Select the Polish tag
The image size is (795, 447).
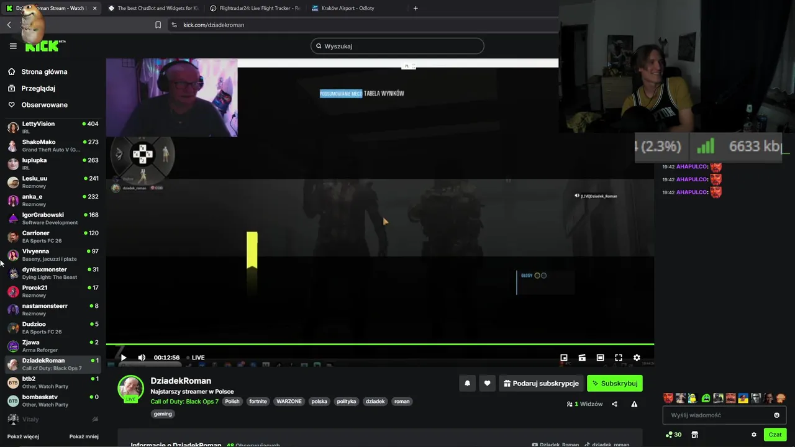(x=232, y=402)
